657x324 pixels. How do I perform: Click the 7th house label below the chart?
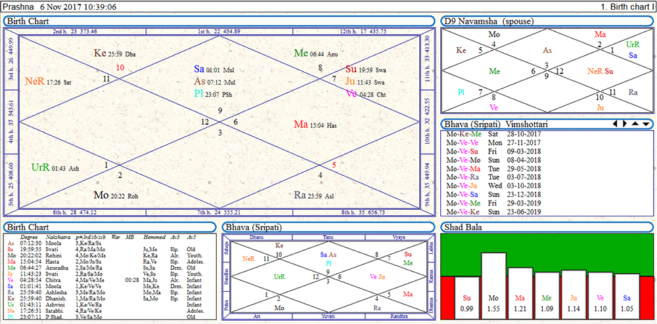(219, 213)
